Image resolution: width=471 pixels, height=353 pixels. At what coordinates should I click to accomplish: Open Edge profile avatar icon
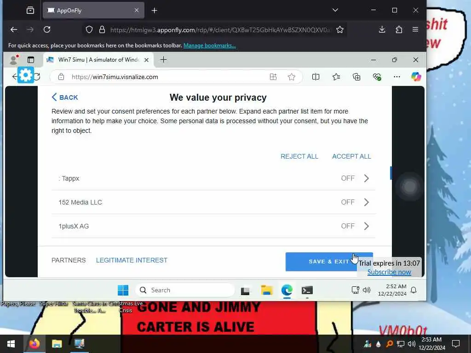click(x=13, y=60)
